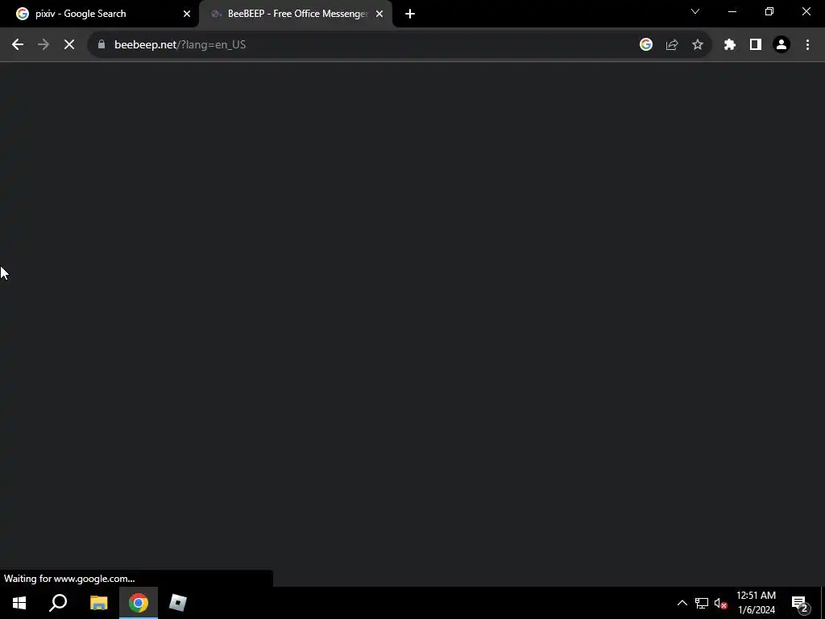The height and width of the screenshot is (619, 825).
Task: Share this page using share icon
Action: [x=672, y=45]
